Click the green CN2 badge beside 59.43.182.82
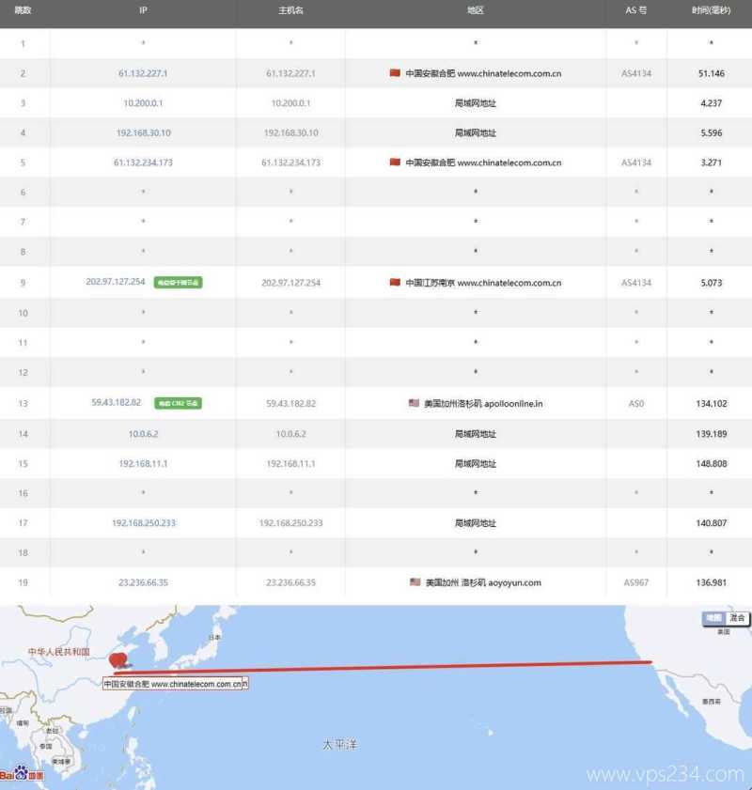The width and height of the screenshot is (752, 790). point(179,403)
